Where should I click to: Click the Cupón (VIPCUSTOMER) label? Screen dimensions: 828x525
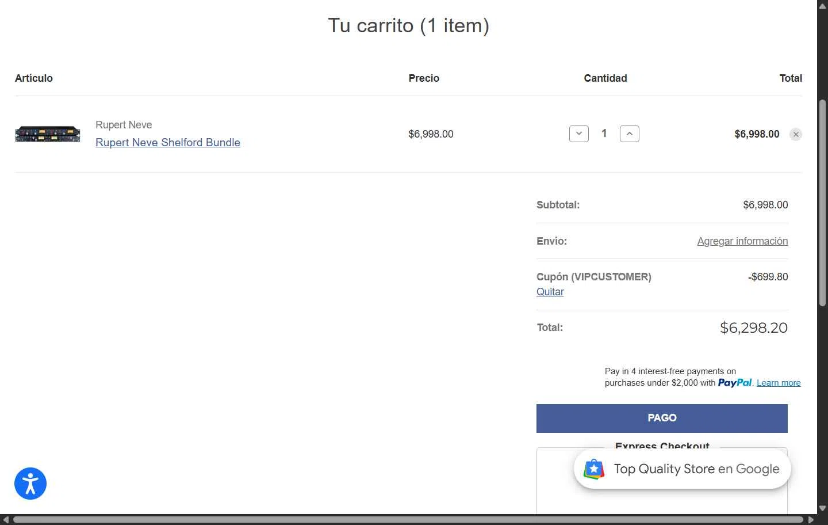[594, 277]
